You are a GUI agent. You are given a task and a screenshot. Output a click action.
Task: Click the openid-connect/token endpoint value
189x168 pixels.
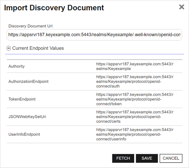pyautogui.click(x=135, y=99)
